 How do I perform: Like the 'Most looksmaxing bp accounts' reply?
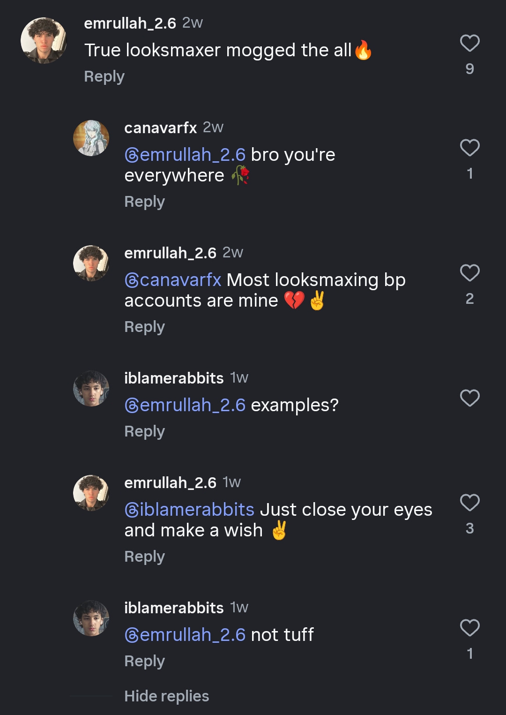tap(469, 273)
